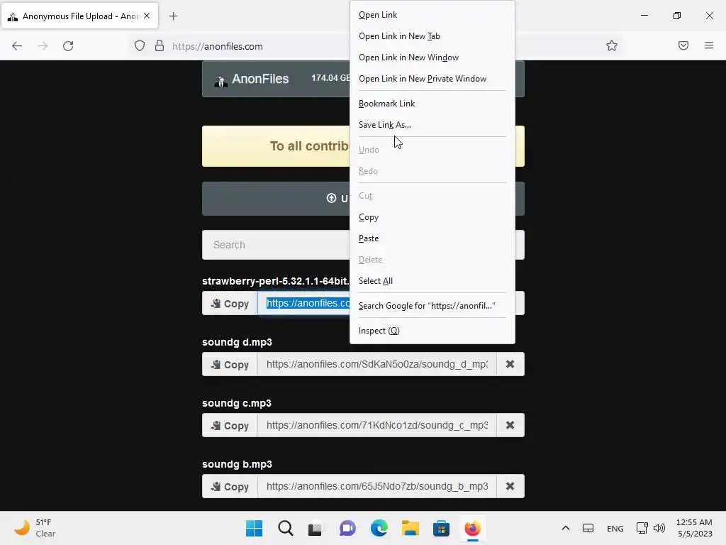726x545 pixels.
Task: Click the soundg_b_mp3 URL field
Action: point(377,486)
